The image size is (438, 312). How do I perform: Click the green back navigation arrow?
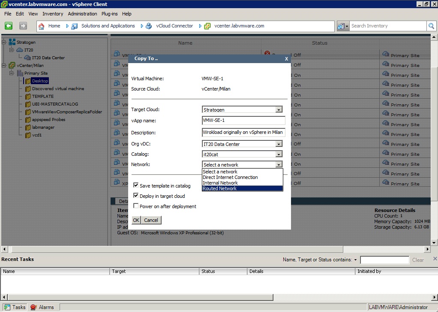point(9,26)
